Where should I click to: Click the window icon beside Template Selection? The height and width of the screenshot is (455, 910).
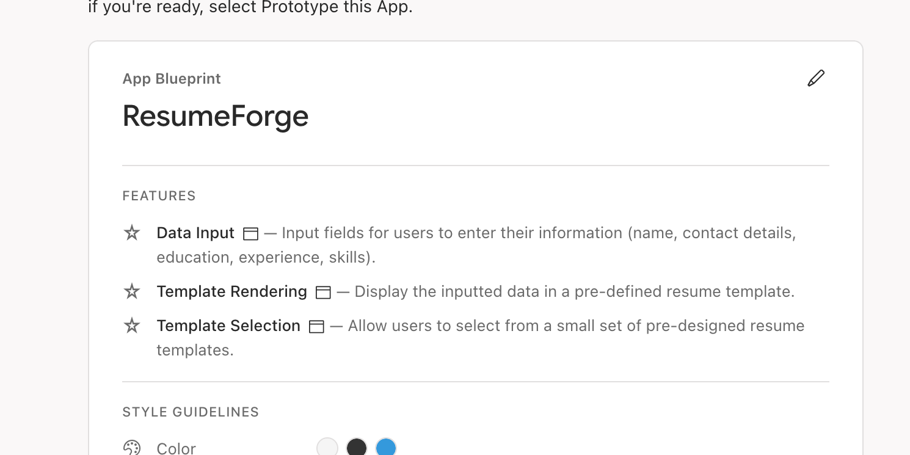pos(316,326)
